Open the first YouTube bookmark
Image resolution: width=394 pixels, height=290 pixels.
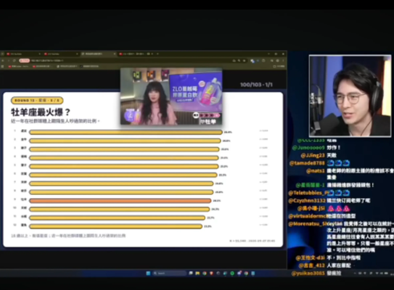tap(19, 67)
